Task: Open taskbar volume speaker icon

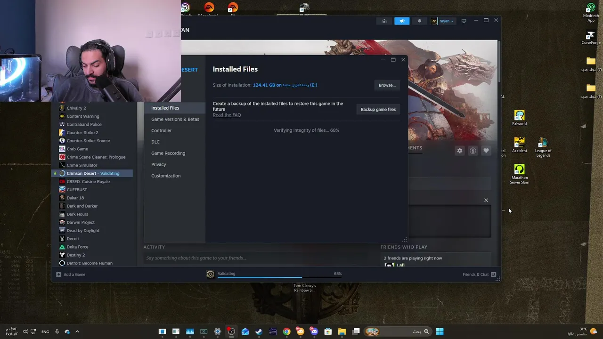Action: (x=25, y=331)
